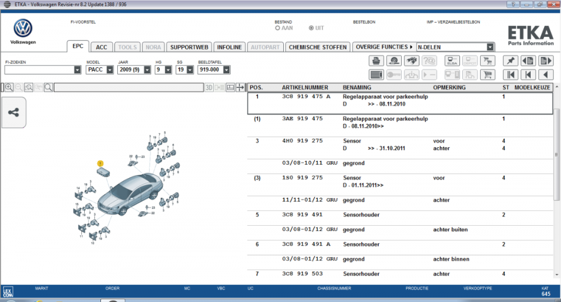Expand OVERIGE FUNCTIES menu

(384, 47)
